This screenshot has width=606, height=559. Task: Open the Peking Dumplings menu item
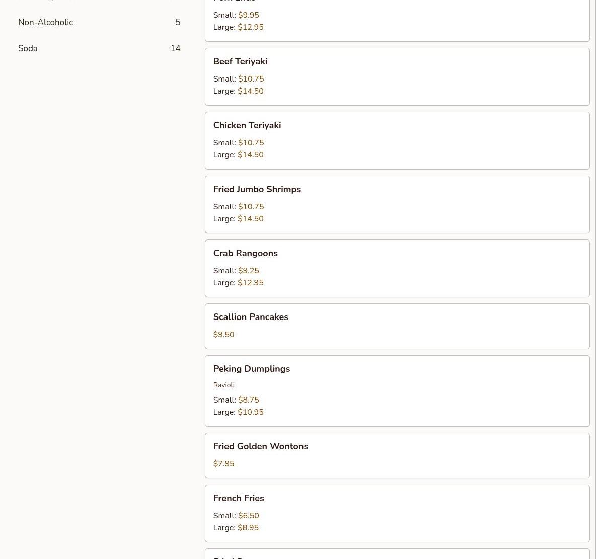click(x=397, y=391)
